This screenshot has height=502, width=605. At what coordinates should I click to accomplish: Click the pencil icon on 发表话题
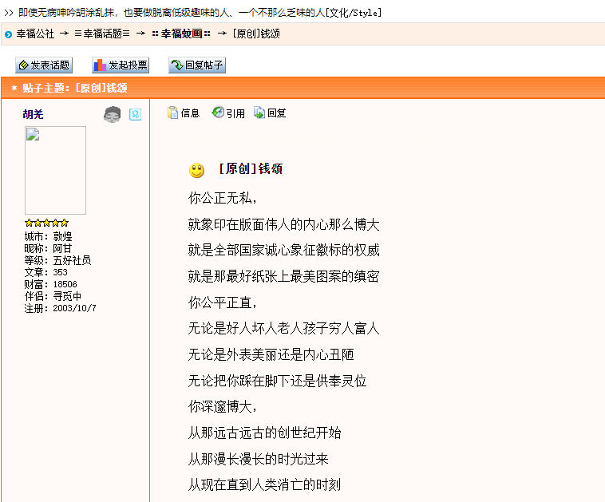(x=23, y=65)
